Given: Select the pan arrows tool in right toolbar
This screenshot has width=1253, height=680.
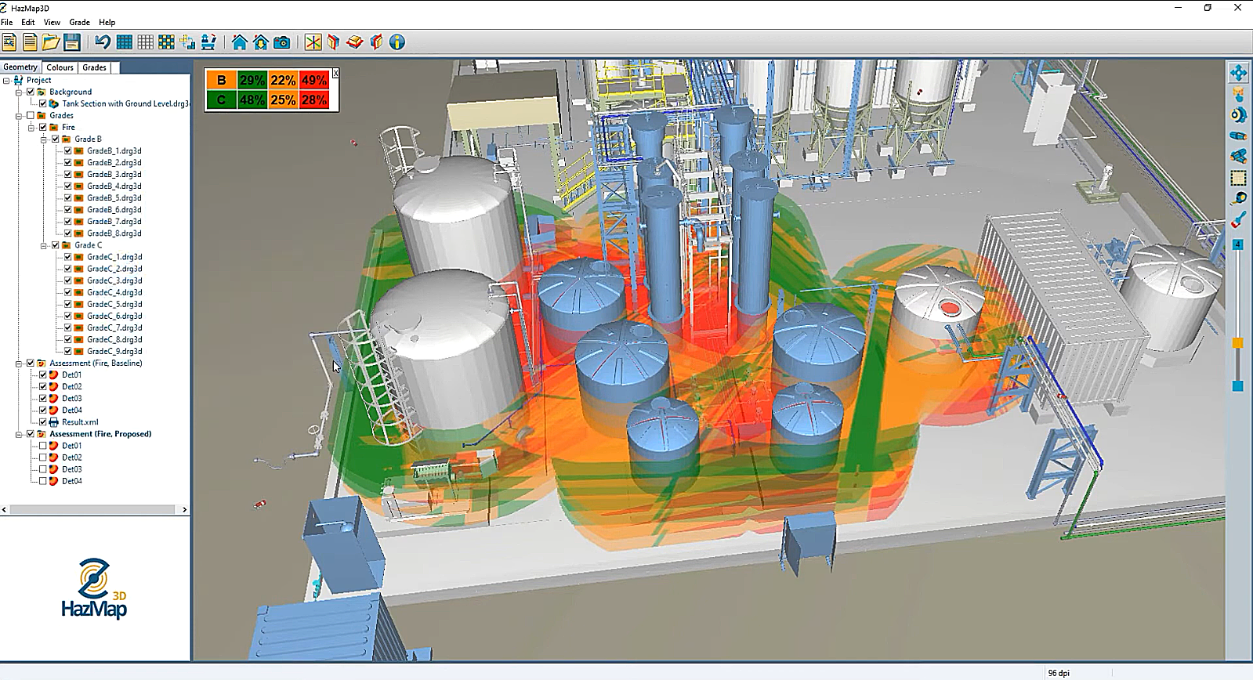Looking at the screenshot, I should (x=1238, y=73).
